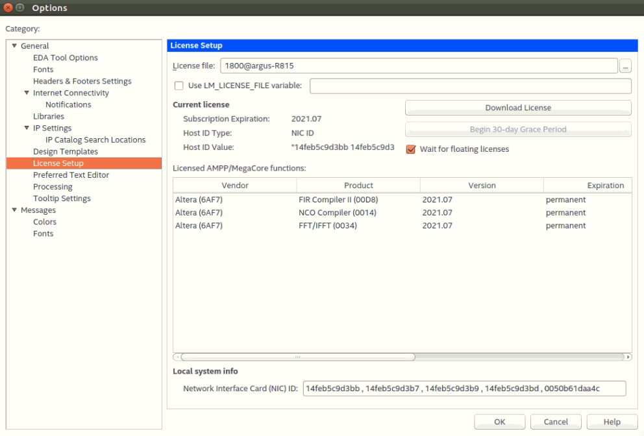Select the FIR Compiler II table row
This screenshot has height=436, width=644.
[334, 200]
